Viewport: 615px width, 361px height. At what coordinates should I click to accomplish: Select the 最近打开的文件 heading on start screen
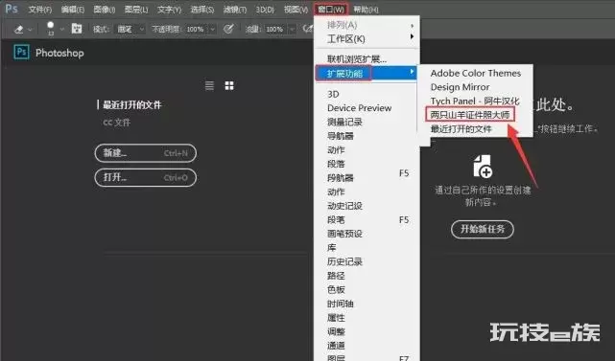[x=132, y=105]
